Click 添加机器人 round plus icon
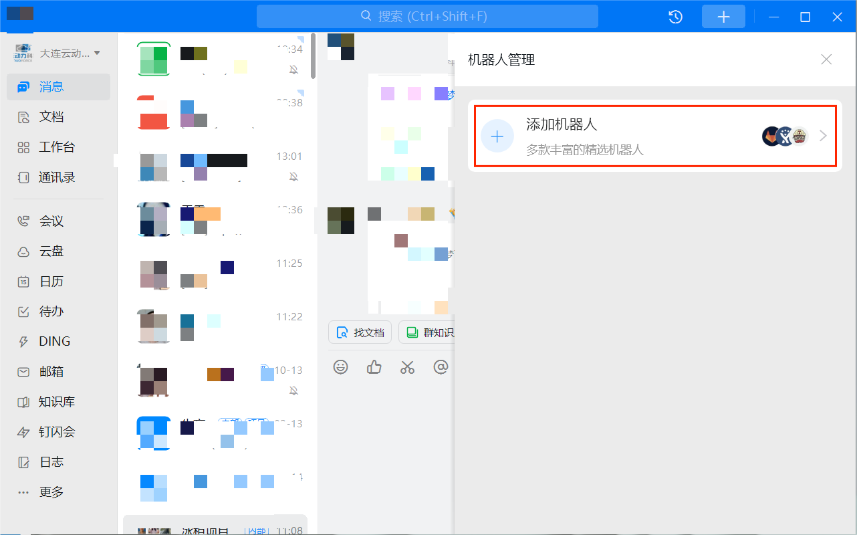Image resolution: width=857 pixels, height=535 pixels. tap(497, 136)
